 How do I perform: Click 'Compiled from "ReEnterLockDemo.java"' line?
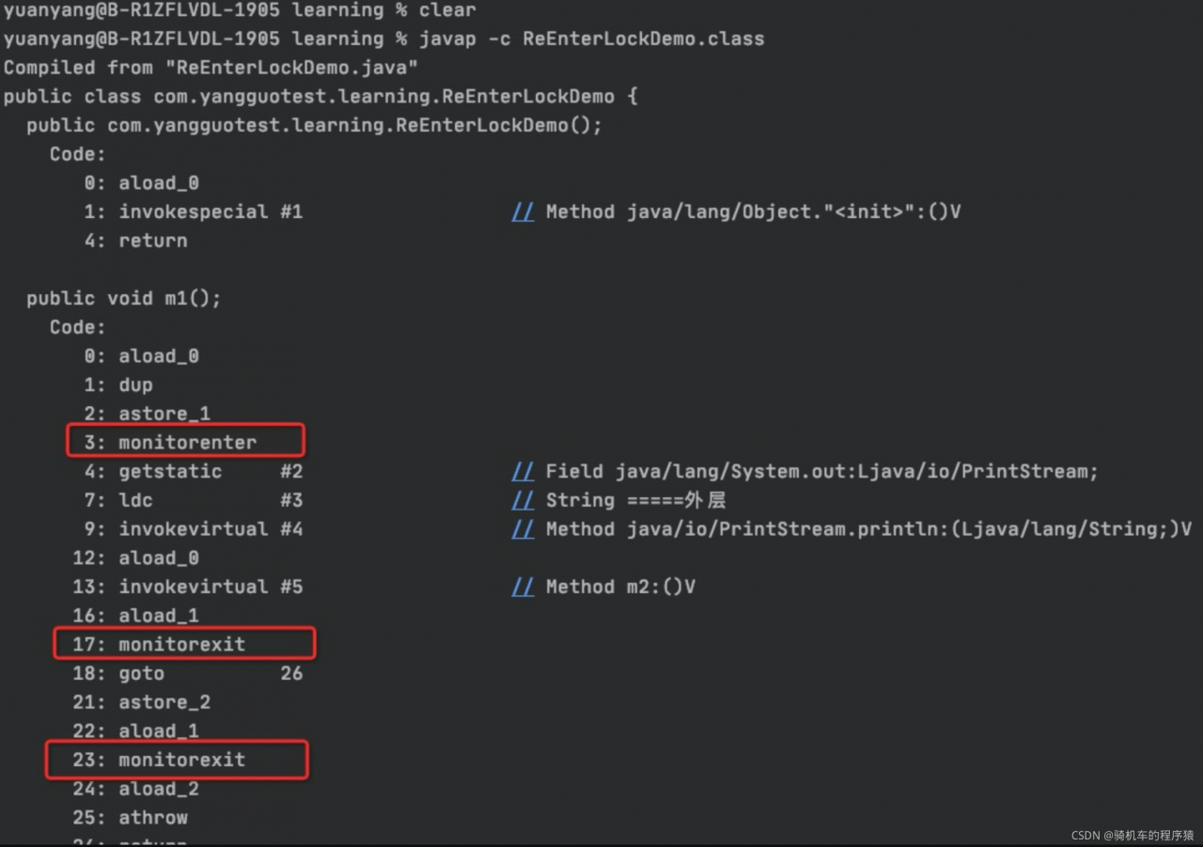tap(211, 68)
